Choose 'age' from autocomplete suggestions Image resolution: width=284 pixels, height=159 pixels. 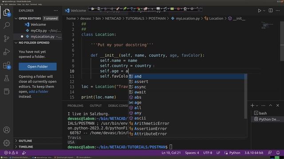[x=186, y=102]
